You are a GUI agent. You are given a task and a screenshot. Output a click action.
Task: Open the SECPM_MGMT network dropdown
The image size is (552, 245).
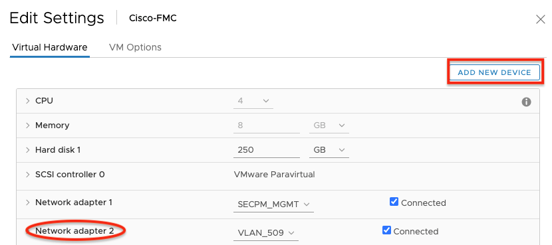point(273,204)
